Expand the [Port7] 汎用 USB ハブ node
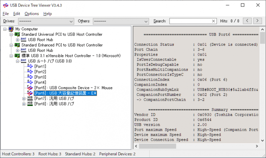Image resolution: width=266 pixels, height=158 pixels. pyautogui.click(x=24, y=99)
